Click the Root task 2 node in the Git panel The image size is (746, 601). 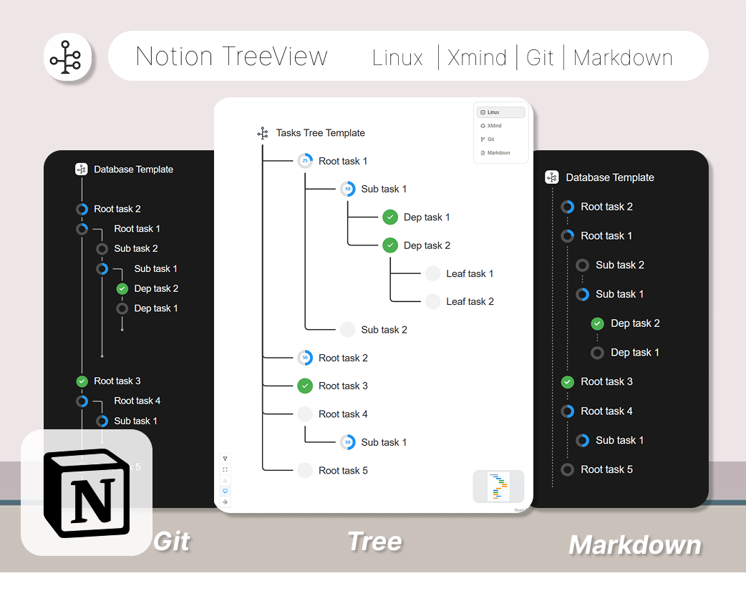point(82,209)
